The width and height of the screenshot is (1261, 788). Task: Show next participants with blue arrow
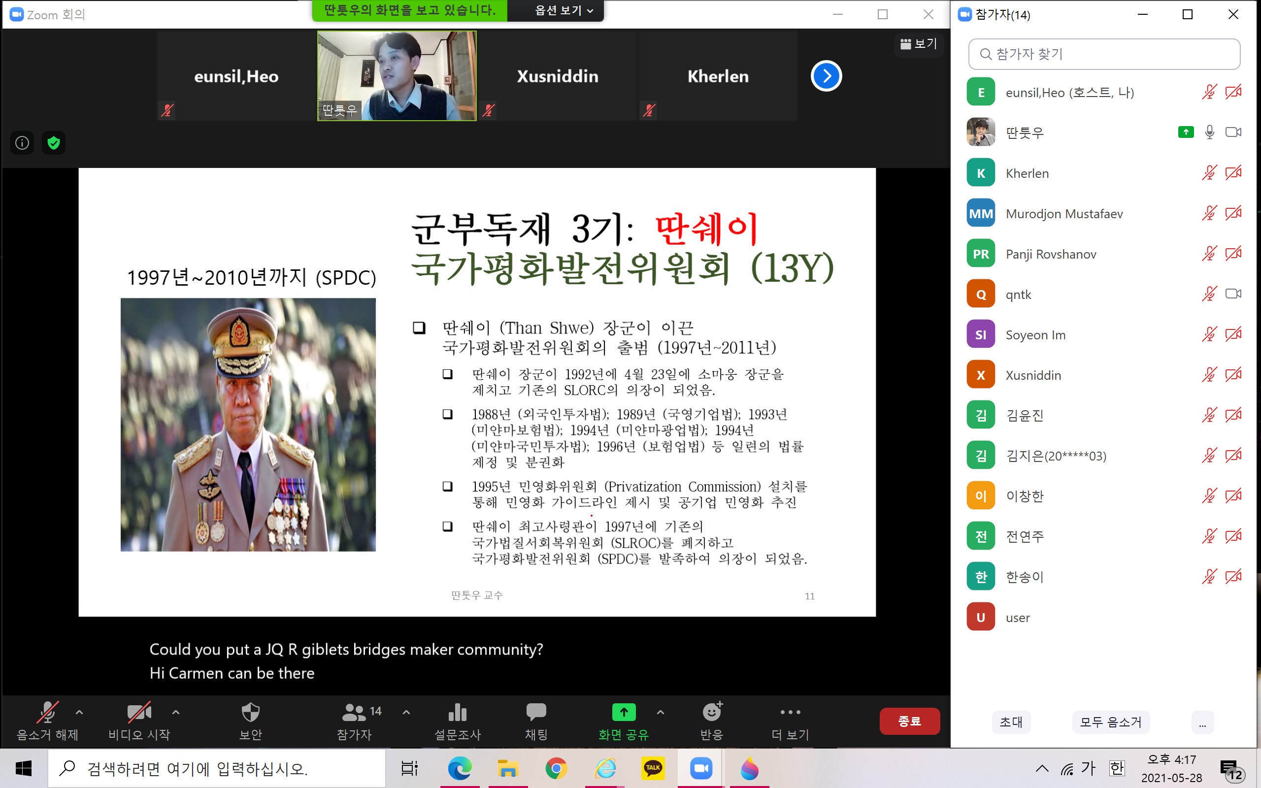pos(826,76)
